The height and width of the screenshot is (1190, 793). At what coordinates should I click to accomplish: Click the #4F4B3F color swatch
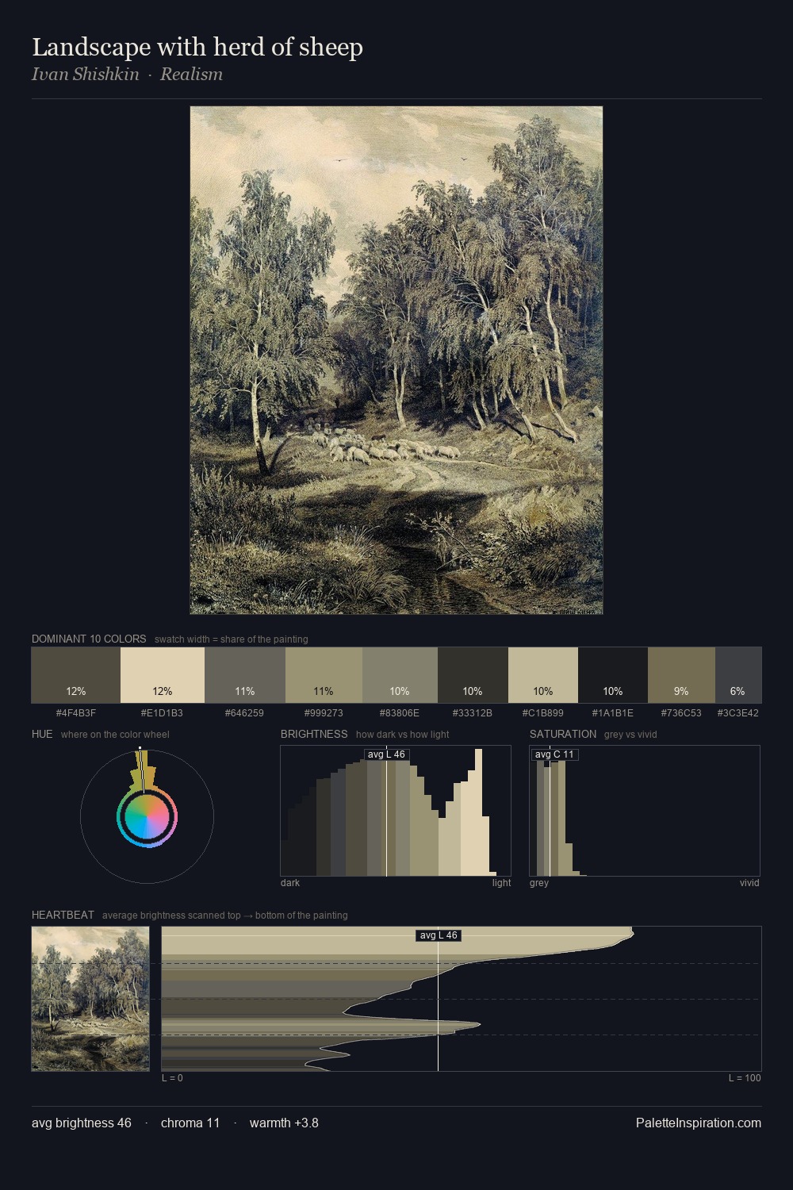[x=76, y=675]
